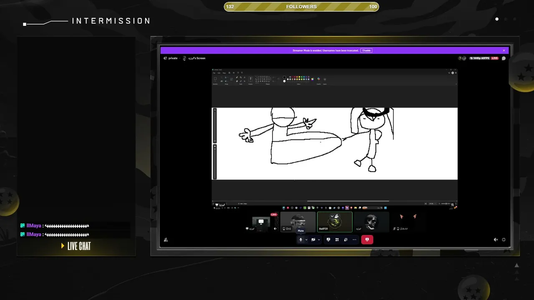Open the File menu in Paint
534x300 pixels.
pos(214,73)
